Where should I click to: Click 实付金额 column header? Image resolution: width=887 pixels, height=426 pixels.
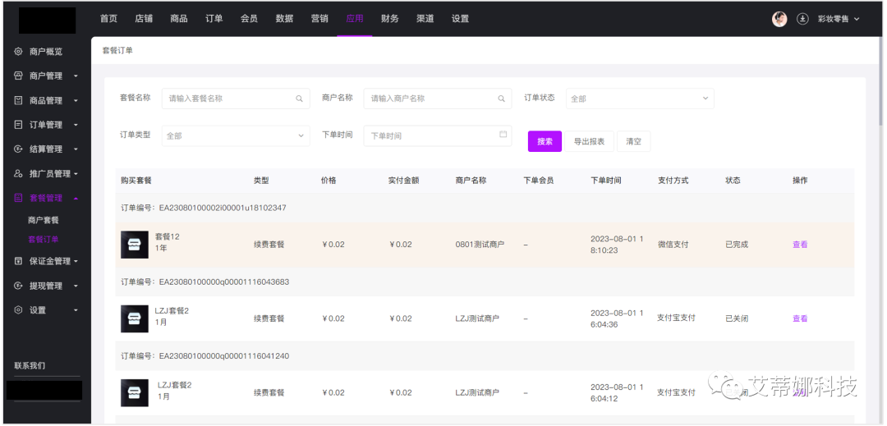tap(403, 181)
